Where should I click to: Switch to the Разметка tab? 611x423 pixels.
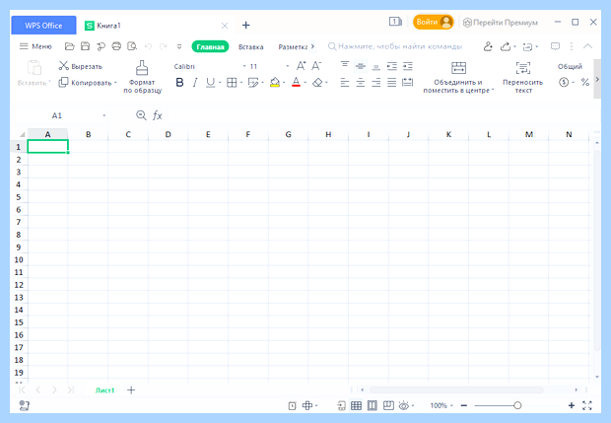tap(293, 46)
